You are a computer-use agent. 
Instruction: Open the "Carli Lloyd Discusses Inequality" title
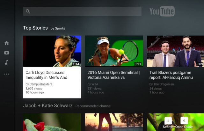point(47,75)
